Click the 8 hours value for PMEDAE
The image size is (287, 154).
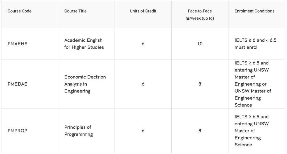coord(200,84)
